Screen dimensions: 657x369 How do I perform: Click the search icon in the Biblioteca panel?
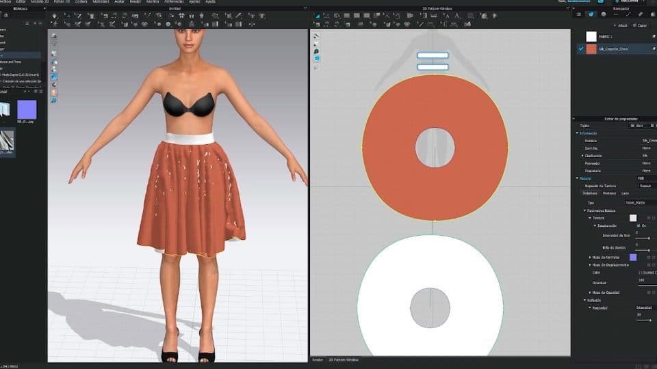coord(6,16)
